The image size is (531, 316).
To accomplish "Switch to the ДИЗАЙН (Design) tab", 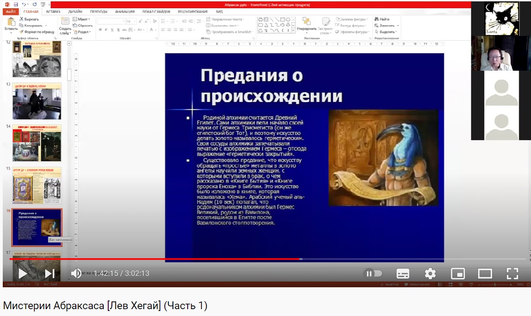I will point(75,11).
